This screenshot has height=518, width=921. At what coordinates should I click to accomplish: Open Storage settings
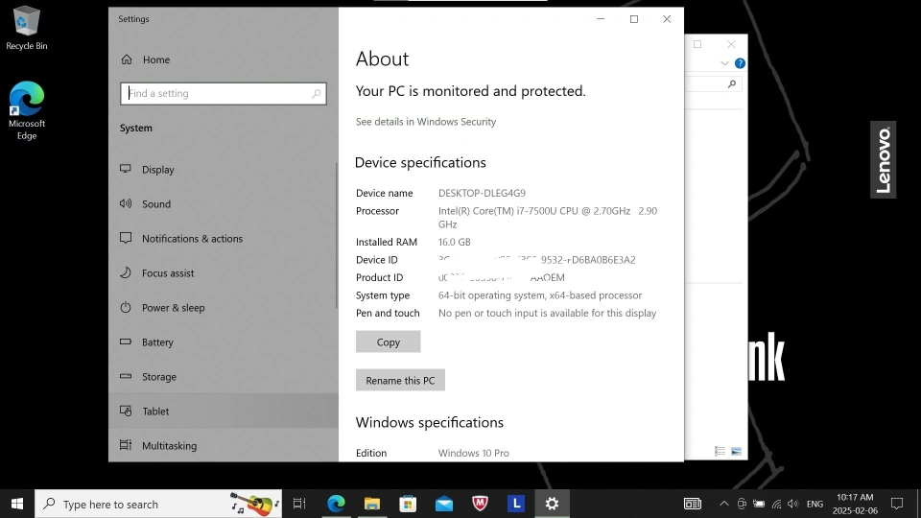(158, 377)
